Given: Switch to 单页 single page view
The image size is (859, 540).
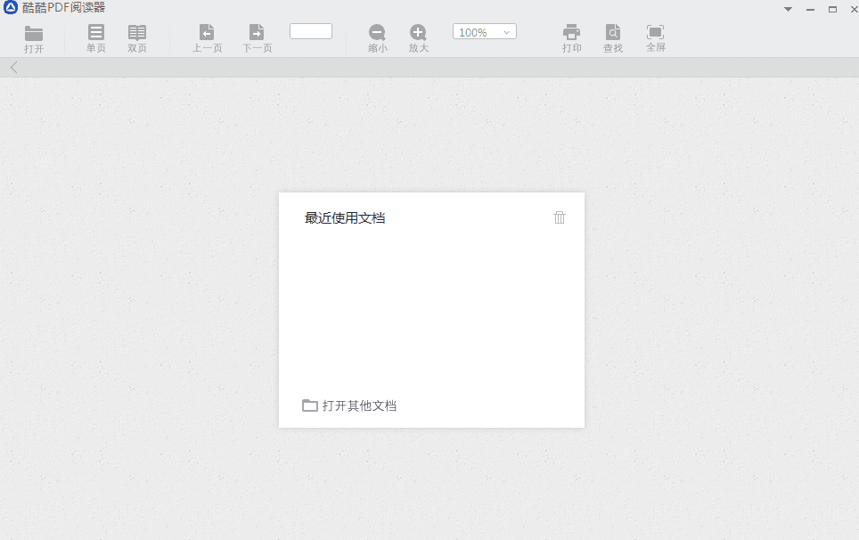Looking at the screenshot, I should tap(95, 37).
